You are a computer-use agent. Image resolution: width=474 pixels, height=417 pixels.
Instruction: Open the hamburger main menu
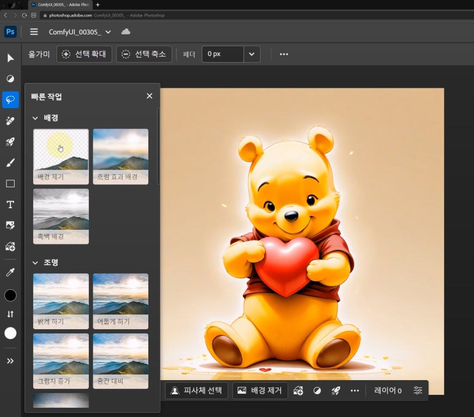34,31
